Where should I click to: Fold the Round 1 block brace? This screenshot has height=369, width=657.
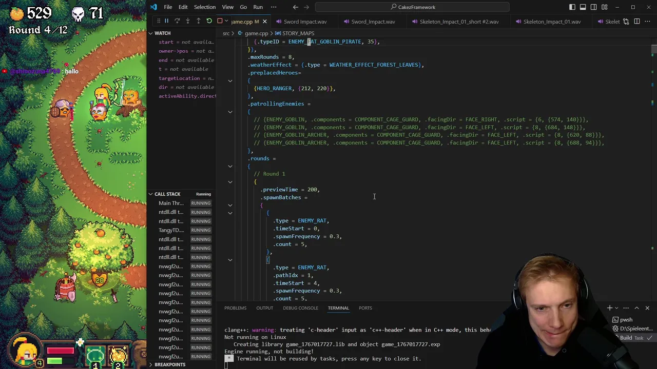click(230, 182)
